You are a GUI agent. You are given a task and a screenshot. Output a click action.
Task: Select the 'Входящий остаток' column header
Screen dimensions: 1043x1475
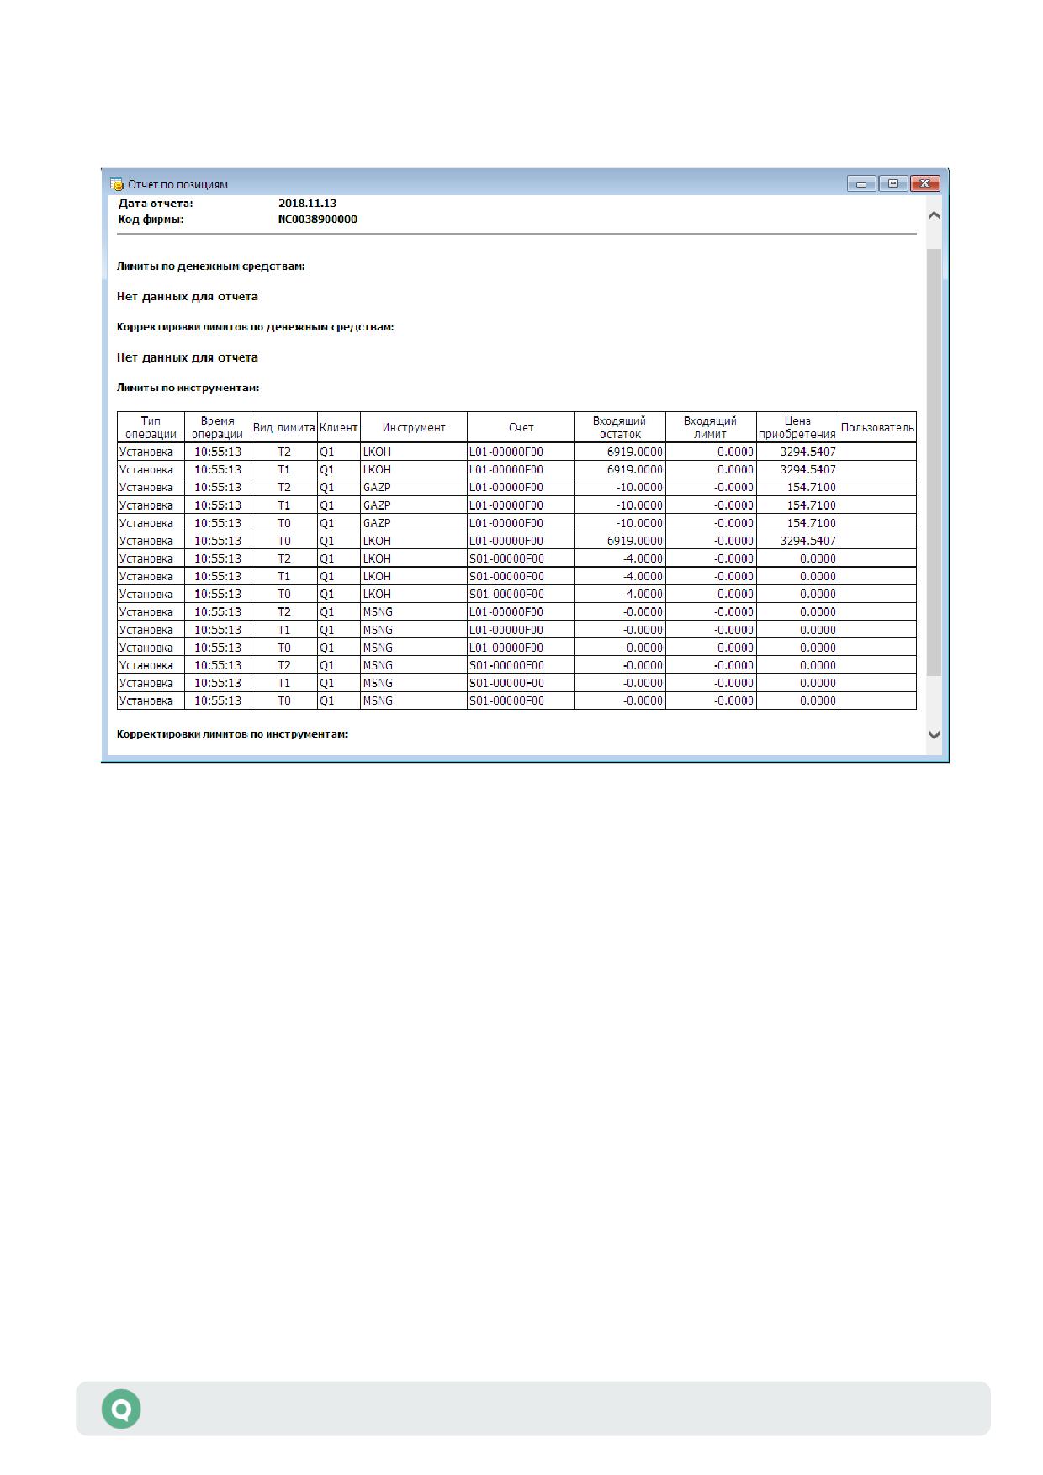620,427
